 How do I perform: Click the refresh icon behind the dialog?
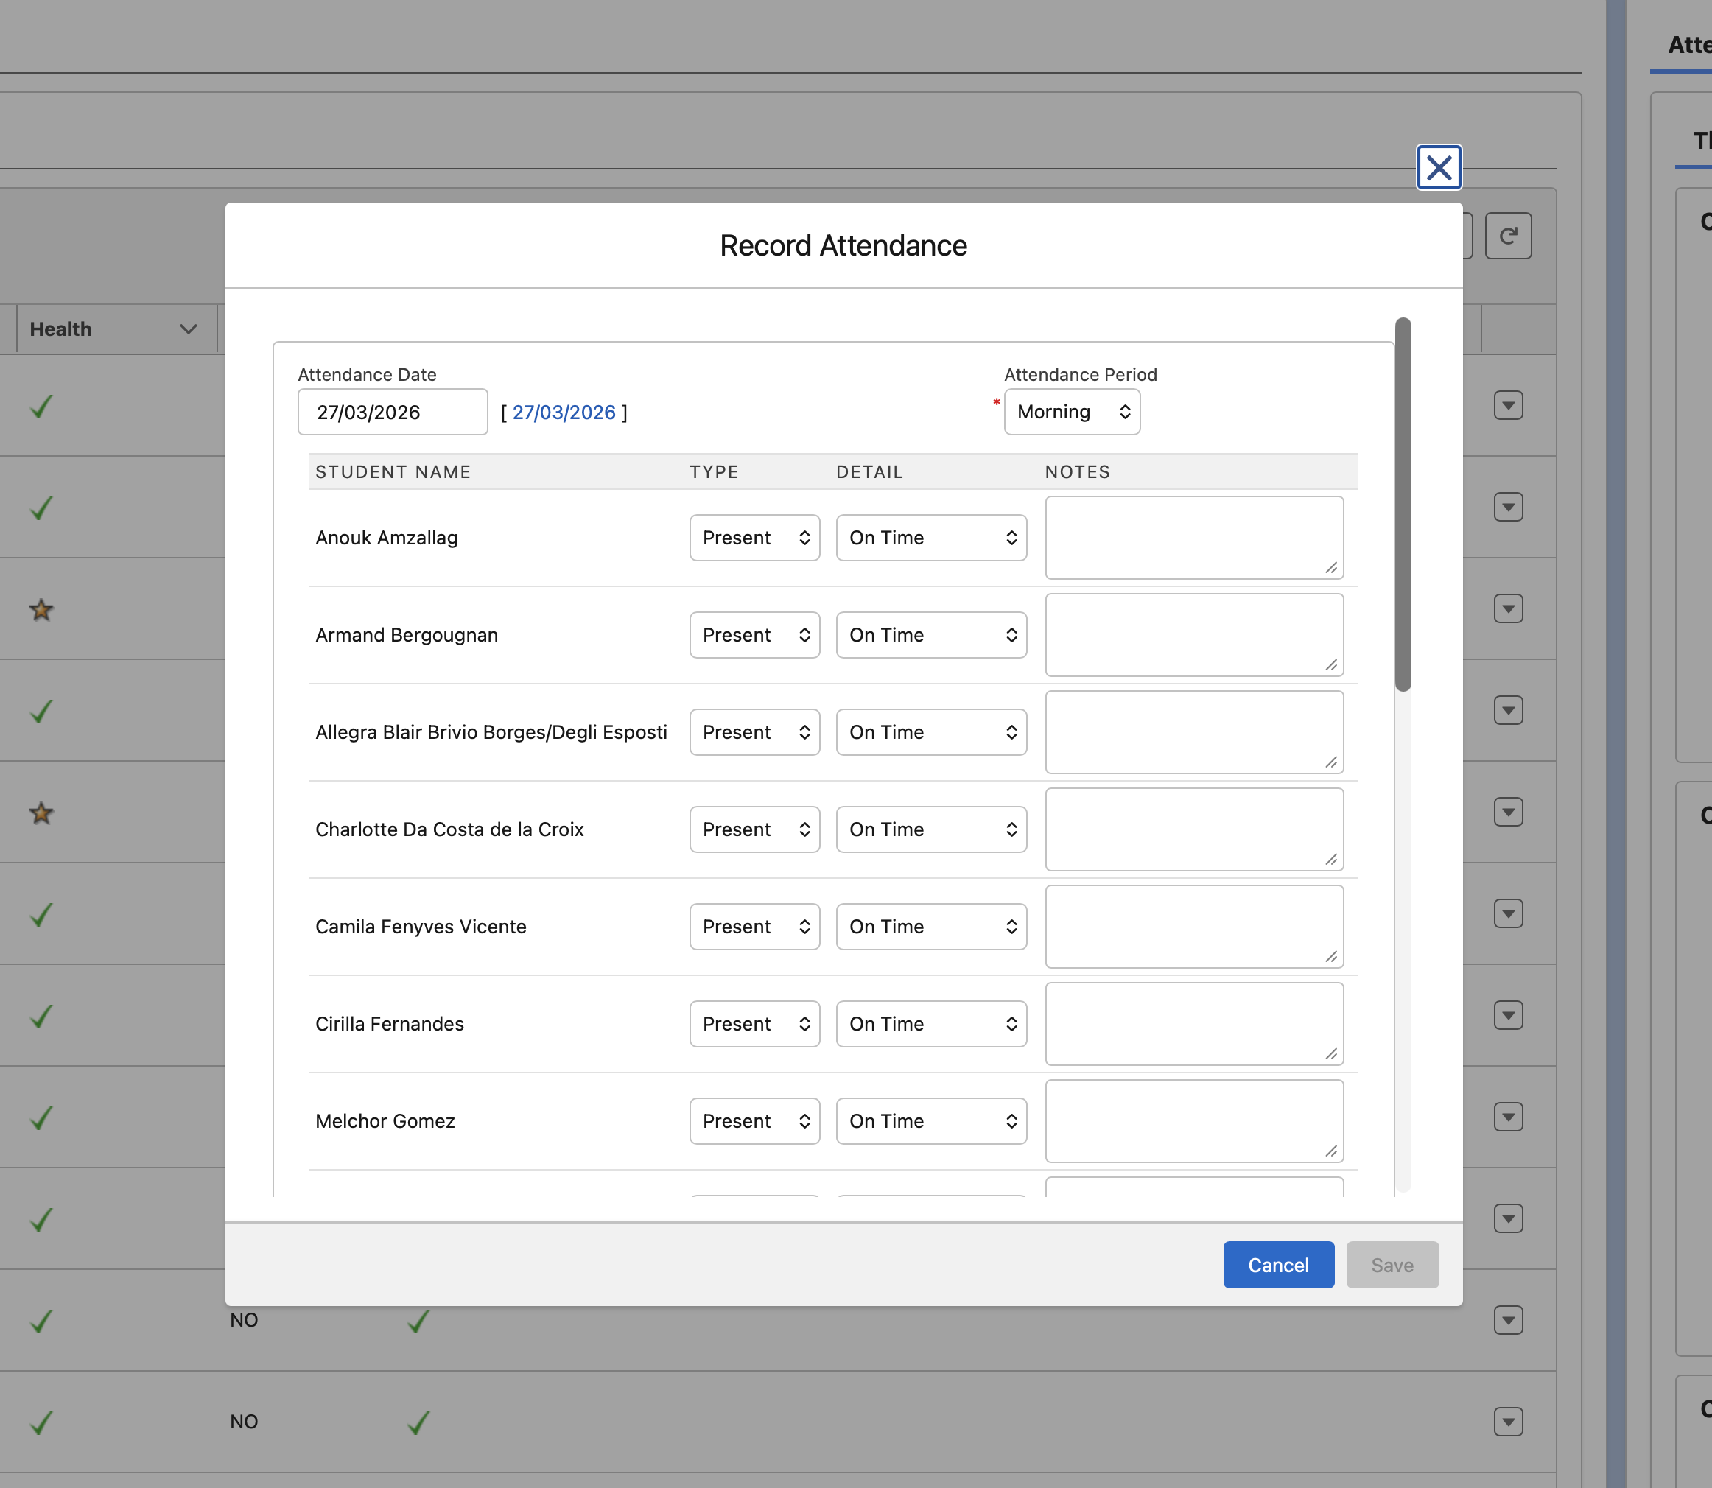[1508, 236]
